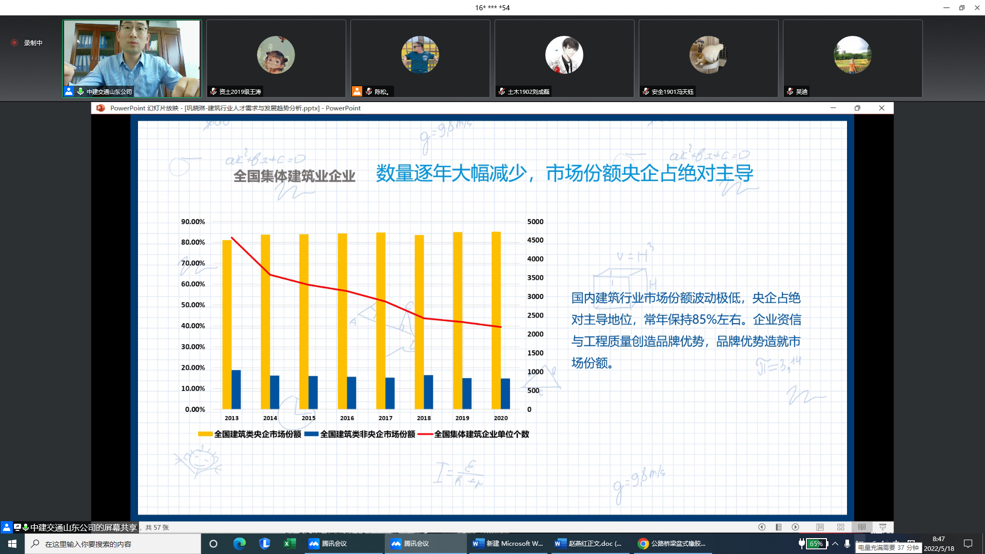Open the Windows notification center
This screenshot has height=554, width=985.
tap(968, 544)
